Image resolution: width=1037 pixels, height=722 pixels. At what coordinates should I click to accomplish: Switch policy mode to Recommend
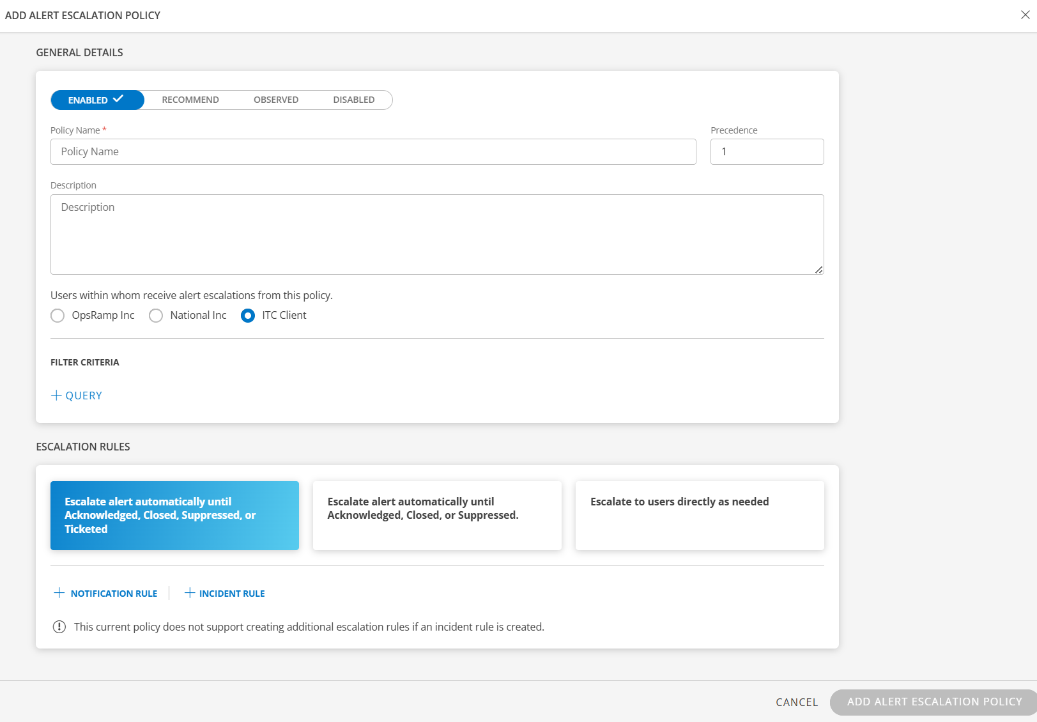click(x=190, y=100)
